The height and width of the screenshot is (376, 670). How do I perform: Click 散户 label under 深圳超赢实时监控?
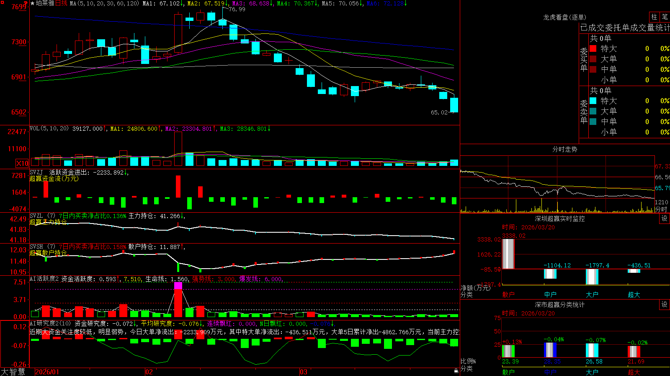click(508, 295)
